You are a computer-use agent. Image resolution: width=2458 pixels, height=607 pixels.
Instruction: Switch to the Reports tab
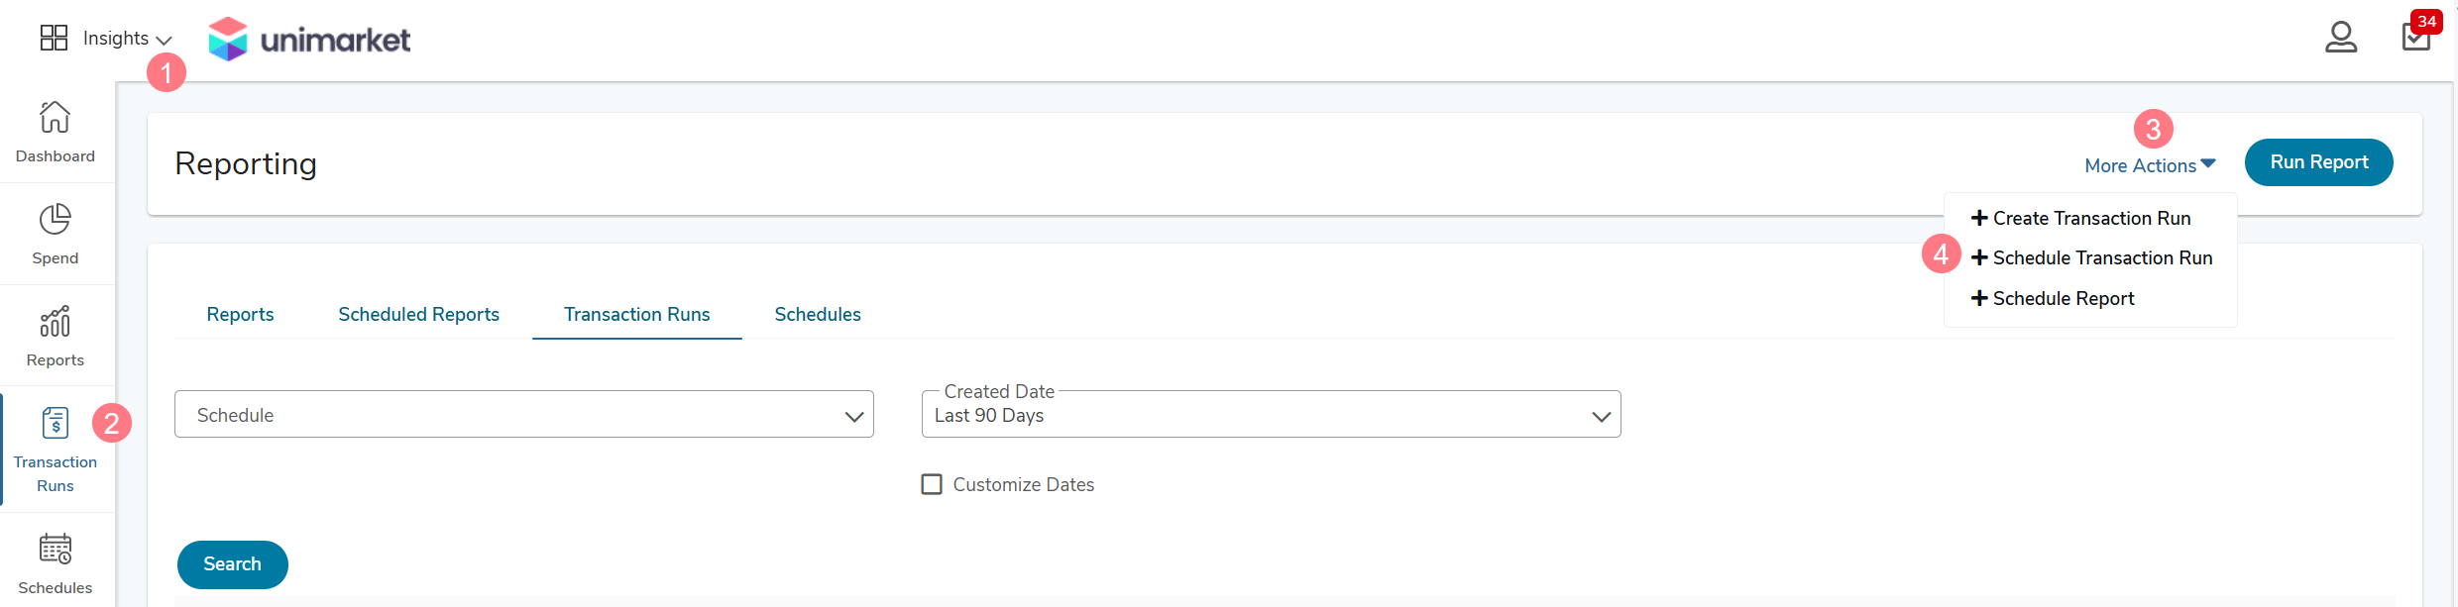pos(240,314)
